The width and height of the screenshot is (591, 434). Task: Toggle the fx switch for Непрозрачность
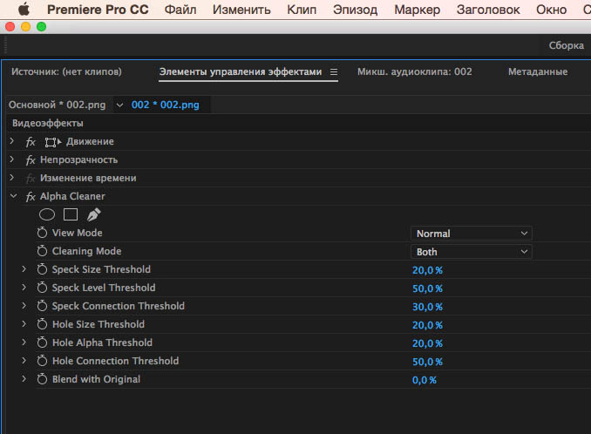(x=31, y=160)
